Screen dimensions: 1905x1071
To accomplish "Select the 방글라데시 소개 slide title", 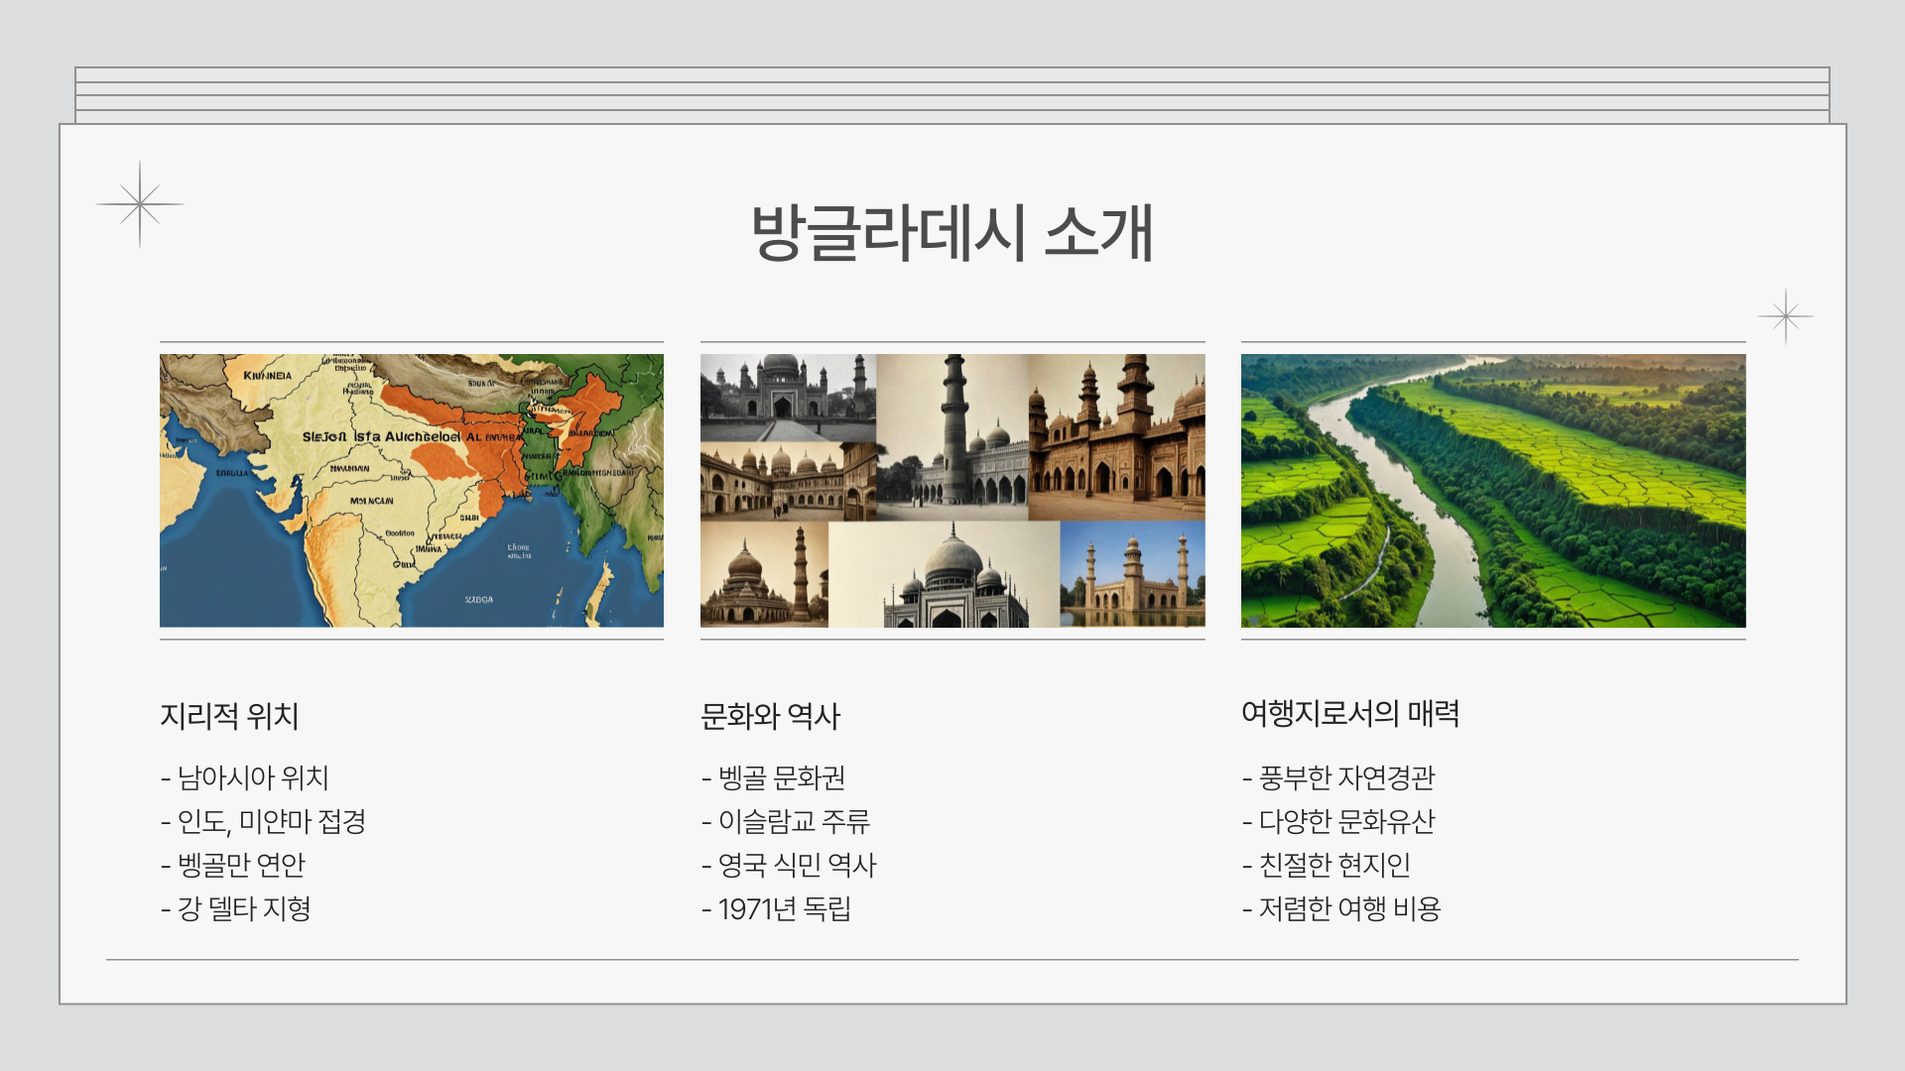I will pos(952,234).
